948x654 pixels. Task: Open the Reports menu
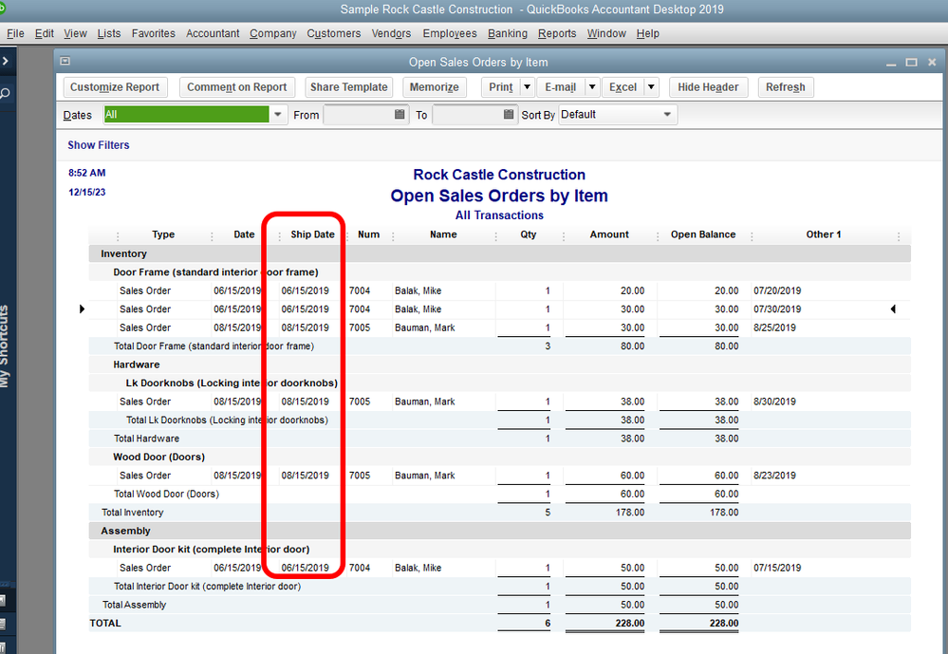coord(557,33)
